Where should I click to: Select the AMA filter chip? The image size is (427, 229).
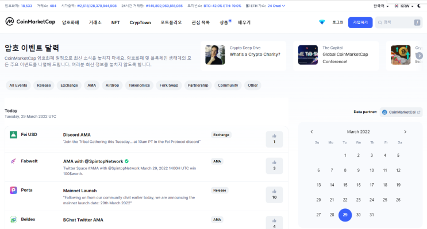(x=92, y=86)
